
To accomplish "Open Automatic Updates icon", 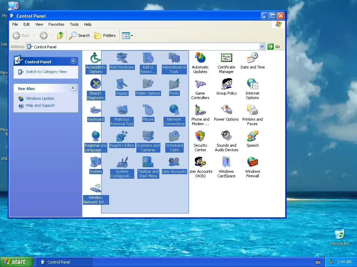I will click(x=200, y=58).
